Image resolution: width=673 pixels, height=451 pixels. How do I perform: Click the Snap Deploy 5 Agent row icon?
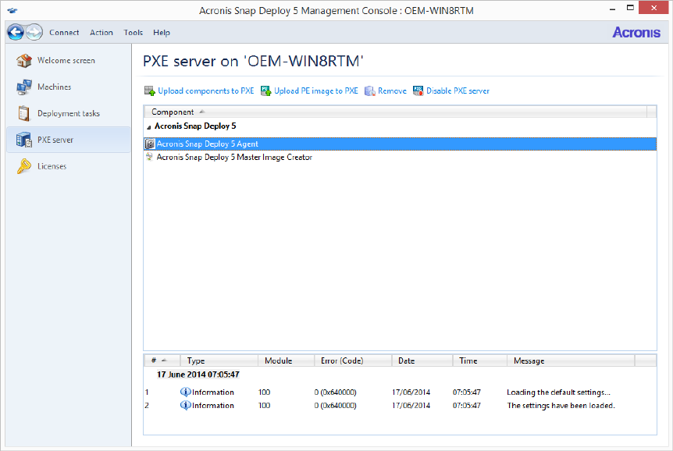pyautogui.click(x=150, y=144)
